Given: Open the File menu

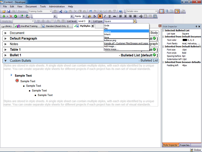Looking at the screenshot, I should click(x=5, y=6).
